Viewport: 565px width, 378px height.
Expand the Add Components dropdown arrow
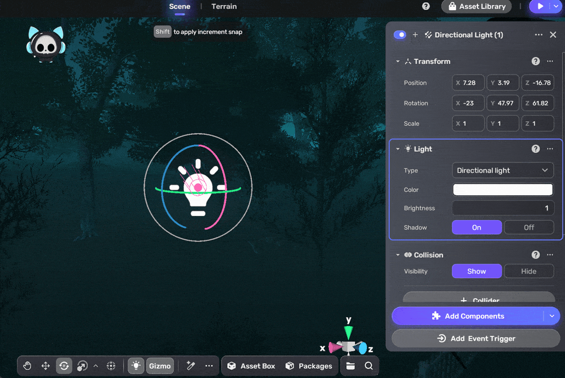point(552,317)
